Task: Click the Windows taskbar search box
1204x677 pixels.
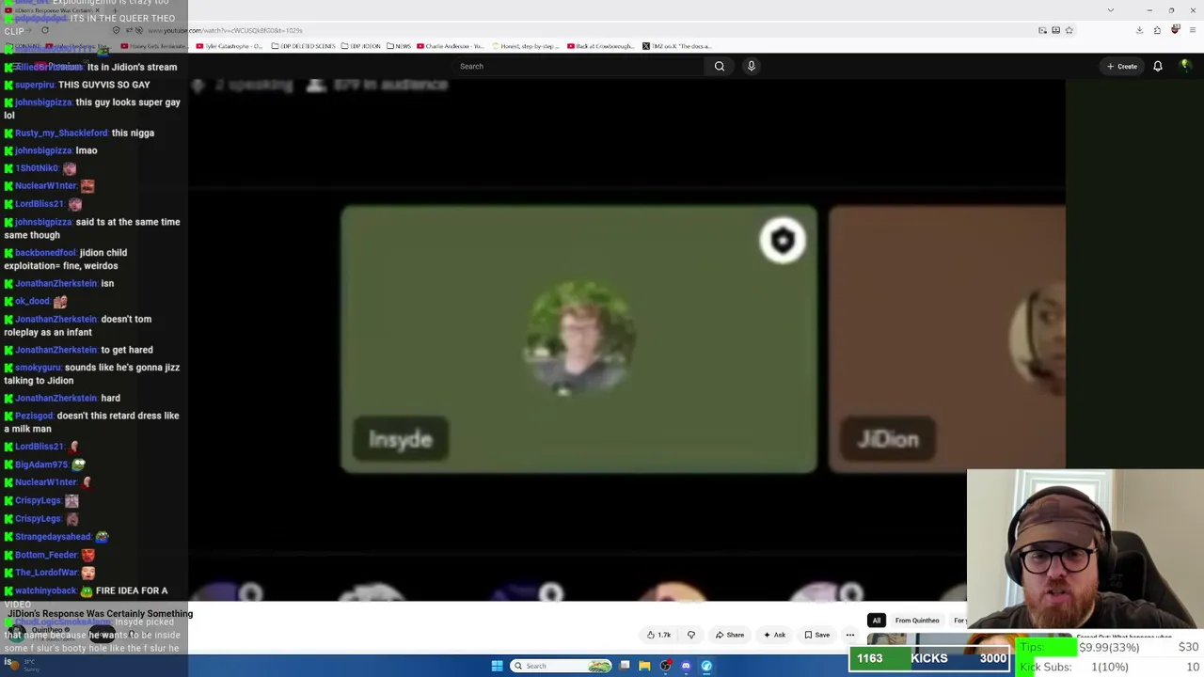Action: [562, 666]
